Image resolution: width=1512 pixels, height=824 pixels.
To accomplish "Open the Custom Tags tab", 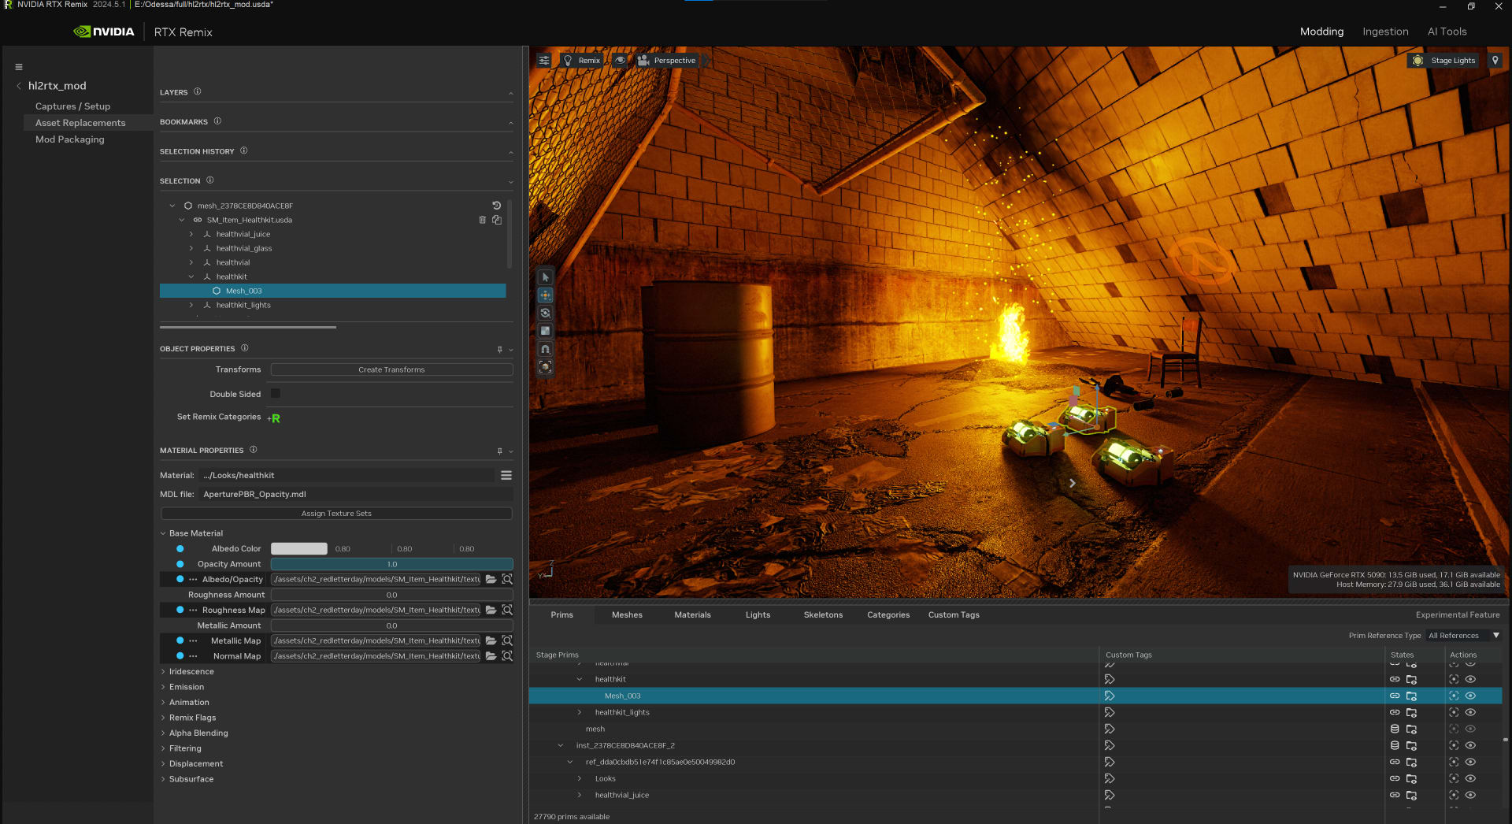I will click(x=954, y=615).
